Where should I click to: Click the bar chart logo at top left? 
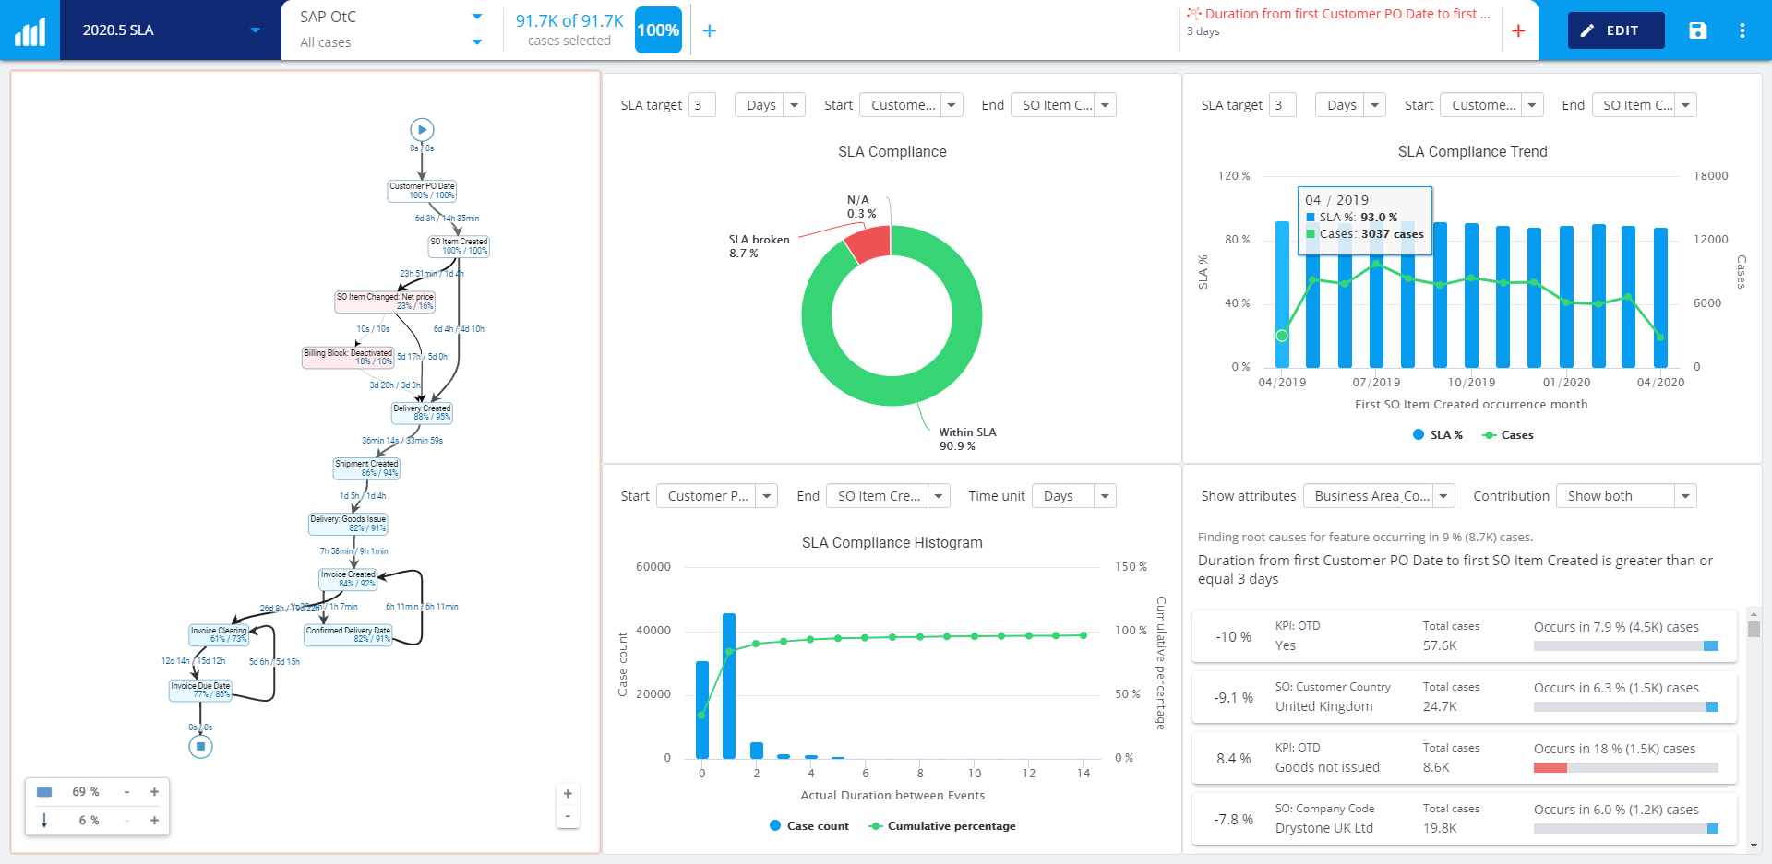click(30, 30)
